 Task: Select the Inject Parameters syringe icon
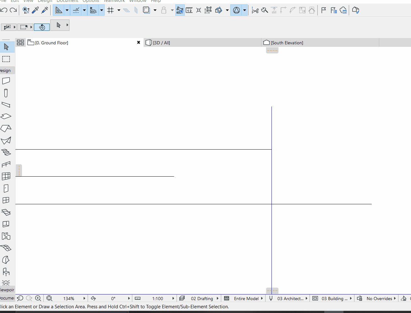click(45, 10)
